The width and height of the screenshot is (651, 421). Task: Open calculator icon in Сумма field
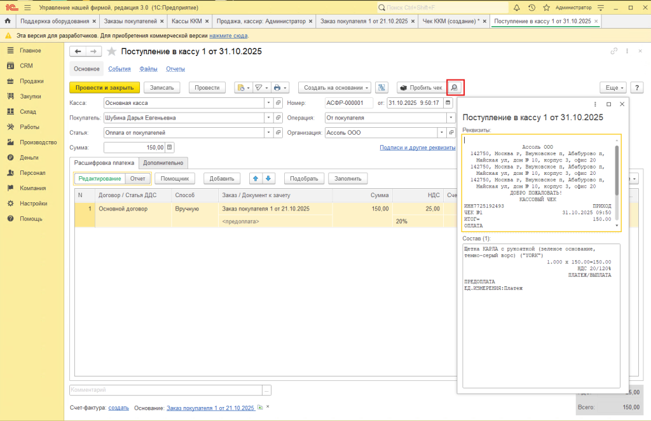[169, 148]
